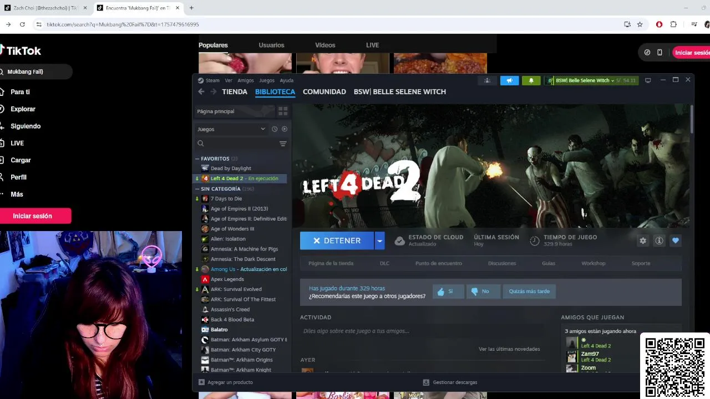Go forward in Steam navigation
The width and height of the screenshot is (710, 399).
214,92
